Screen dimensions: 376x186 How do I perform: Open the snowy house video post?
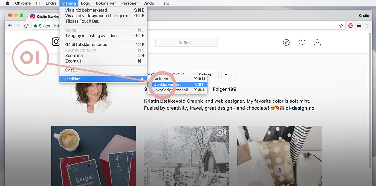pos(186,156)
